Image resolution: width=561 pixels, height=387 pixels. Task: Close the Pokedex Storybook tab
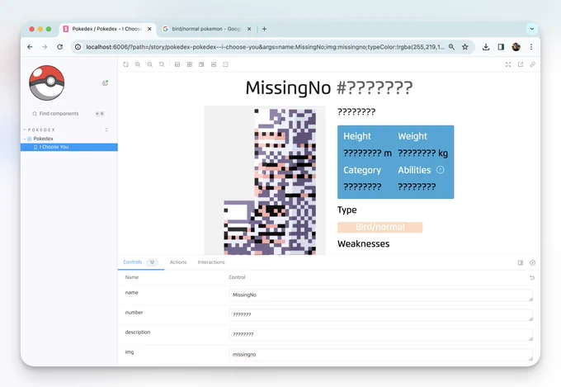pyautogui.click(x=149, y=29)
